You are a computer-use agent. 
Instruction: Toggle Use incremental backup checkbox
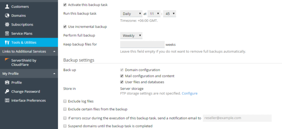pyautogui.click(x=65, y=27)
